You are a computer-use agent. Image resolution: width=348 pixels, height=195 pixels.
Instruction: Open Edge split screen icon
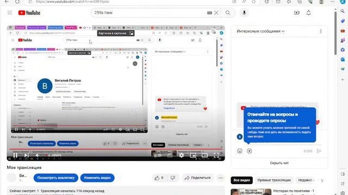278,2
